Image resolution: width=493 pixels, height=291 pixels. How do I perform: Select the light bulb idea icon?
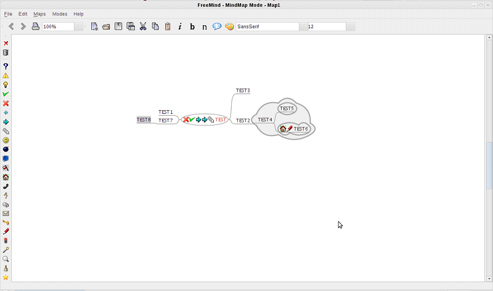[x=6, y=85]
